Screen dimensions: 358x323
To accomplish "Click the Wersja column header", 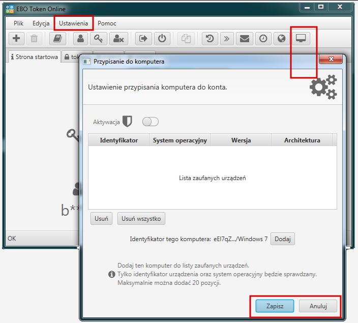I will pos(241,140).
